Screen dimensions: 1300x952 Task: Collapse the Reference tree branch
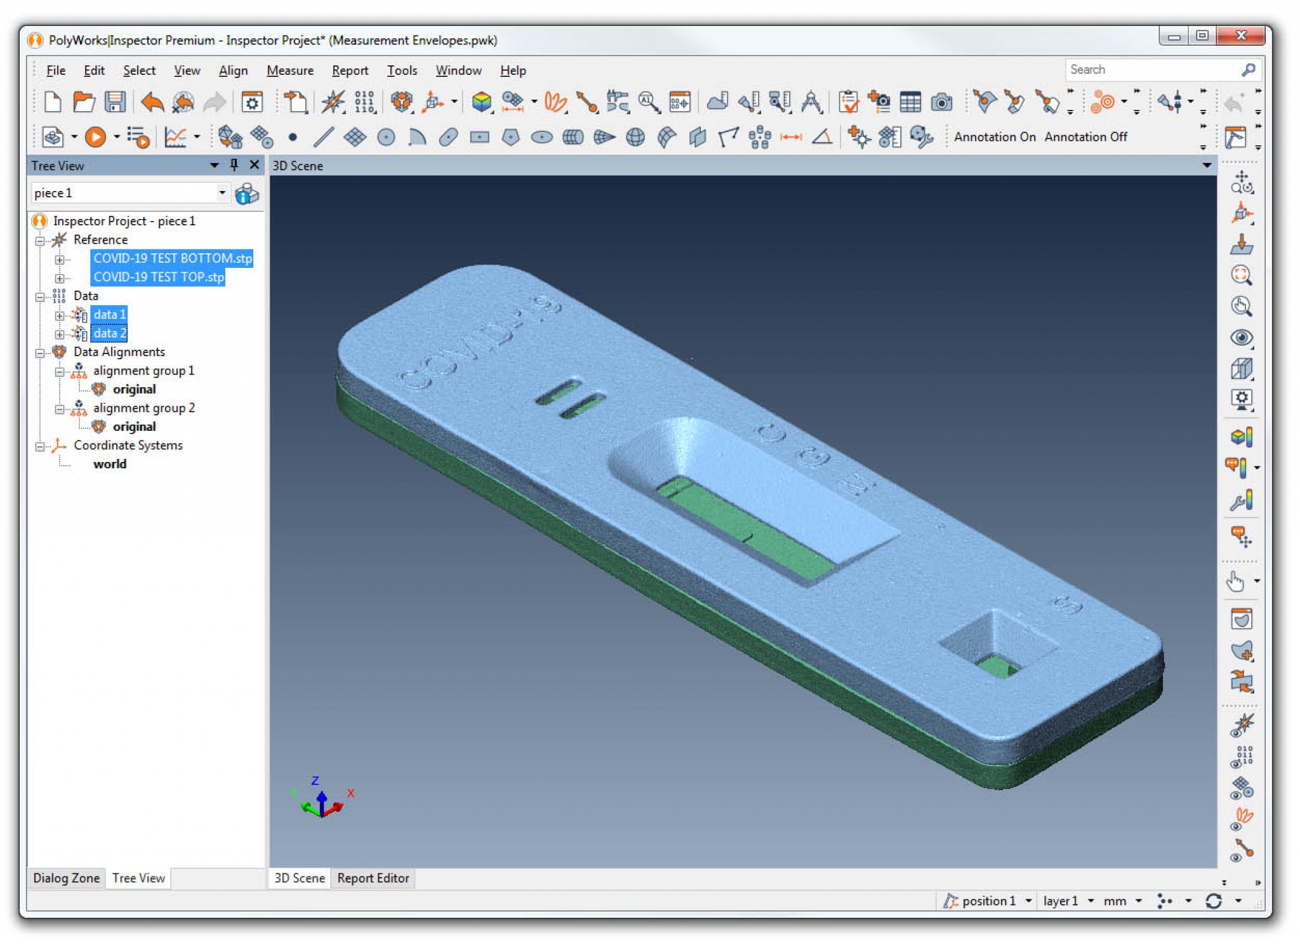pos(40,241)
